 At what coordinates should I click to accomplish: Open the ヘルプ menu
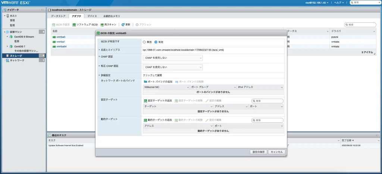tap(339, 3)
